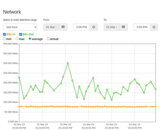Click the orange 'Bits In' legend label
This screenshot has width=161, height=130.
(11, 34)
